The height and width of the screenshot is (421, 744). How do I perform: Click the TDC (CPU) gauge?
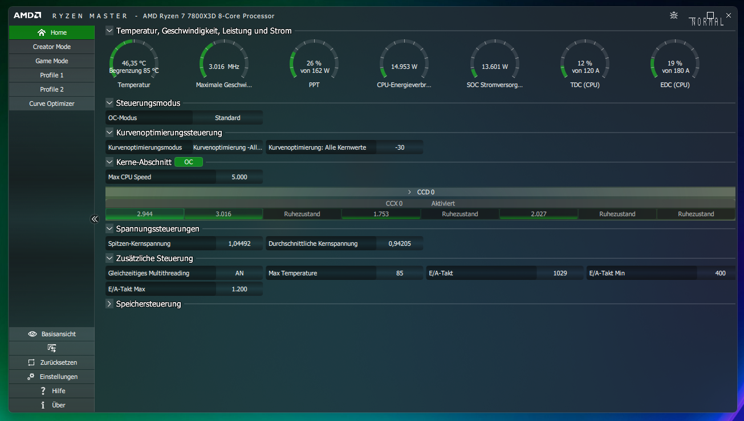click(x=585, y=63)
